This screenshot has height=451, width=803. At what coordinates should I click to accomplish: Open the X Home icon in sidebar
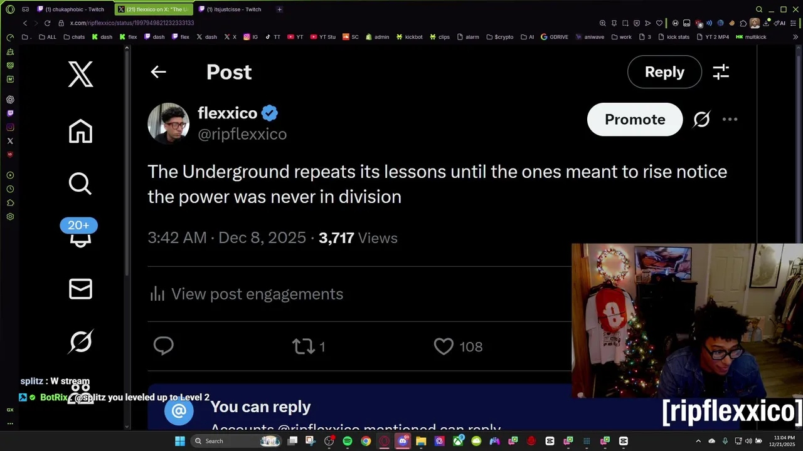pyautogui.click(x=80, y=132)
